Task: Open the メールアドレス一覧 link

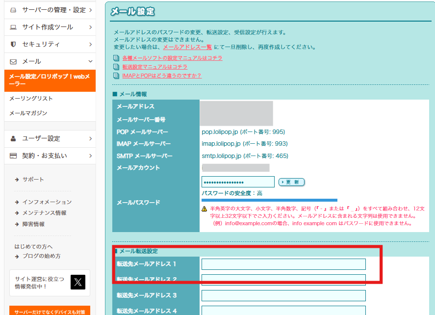Action: pos(187,47)
